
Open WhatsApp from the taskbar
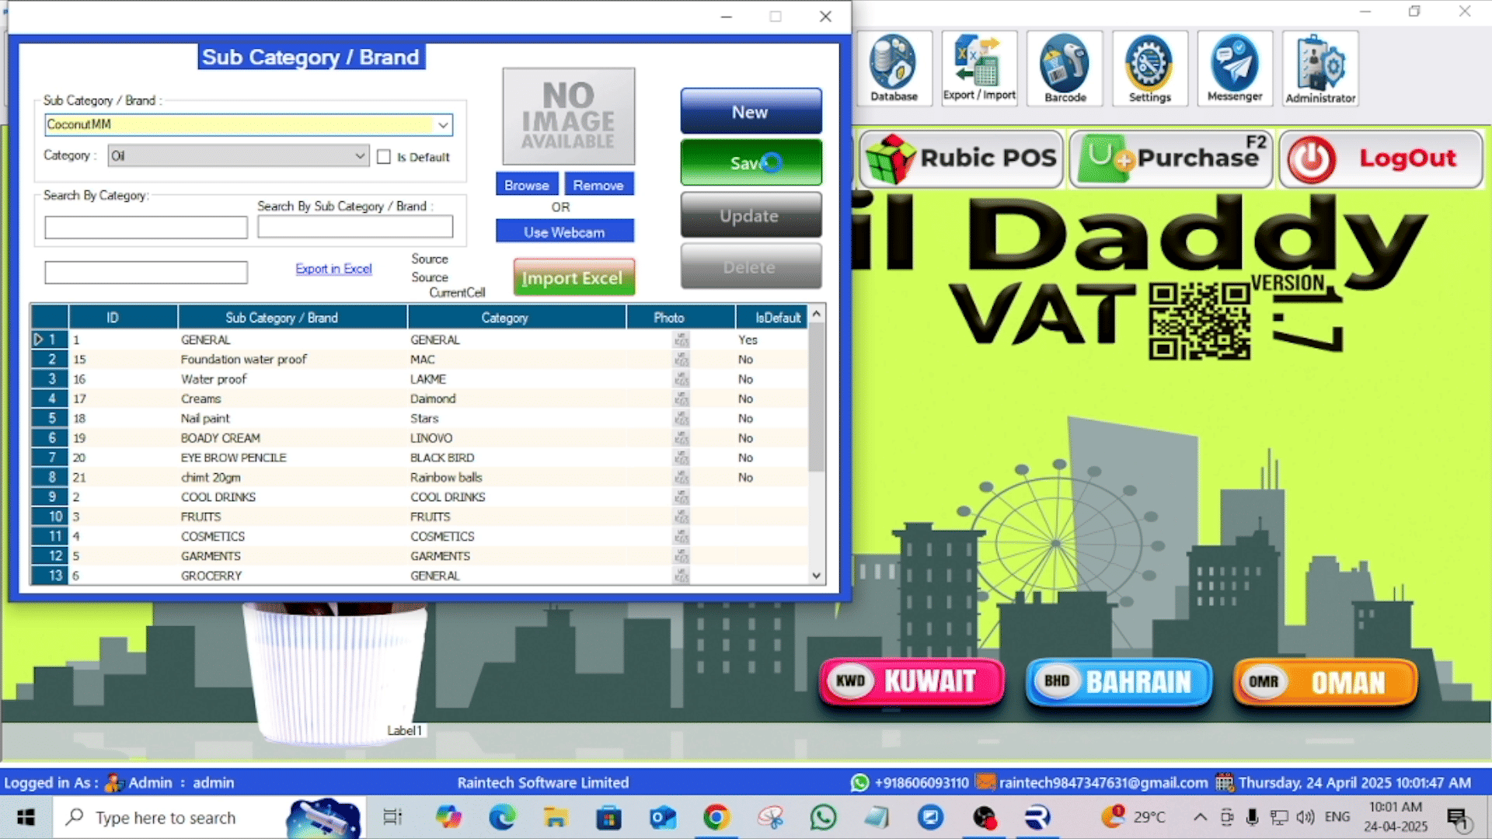click(x=823, y=817)
